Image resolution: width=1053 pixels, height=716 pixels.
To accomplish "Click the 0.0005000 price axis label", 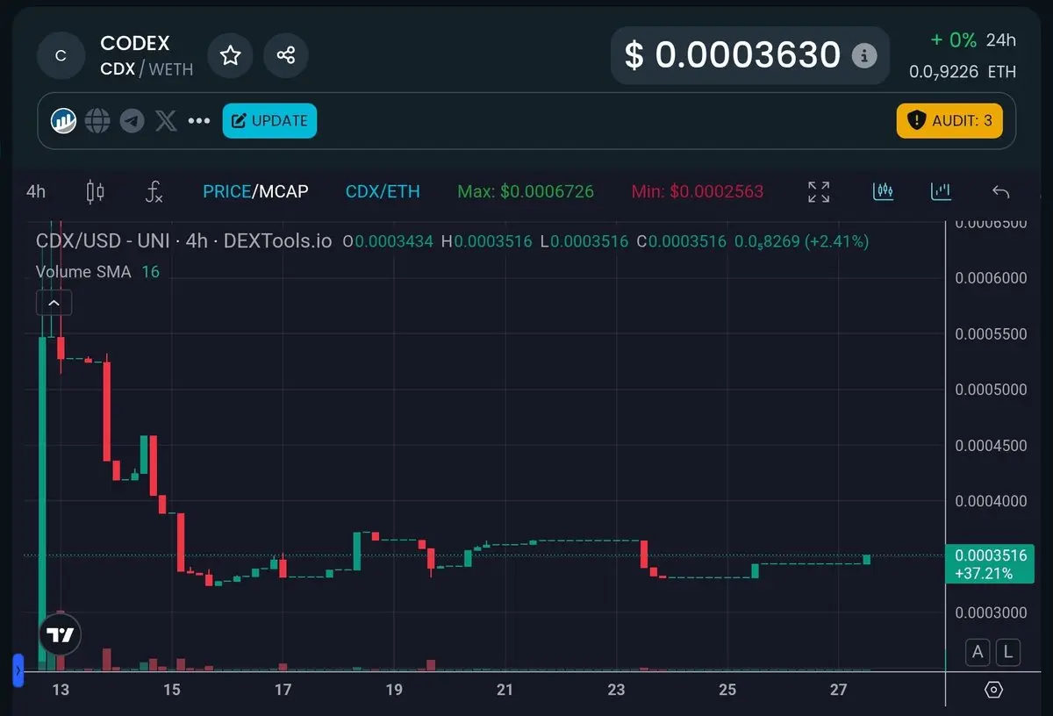I will [991, 390].
